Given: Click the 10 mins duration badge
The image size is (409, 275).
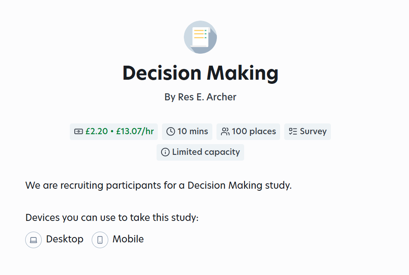Looking at the screenshot, I should click(187, 132).
